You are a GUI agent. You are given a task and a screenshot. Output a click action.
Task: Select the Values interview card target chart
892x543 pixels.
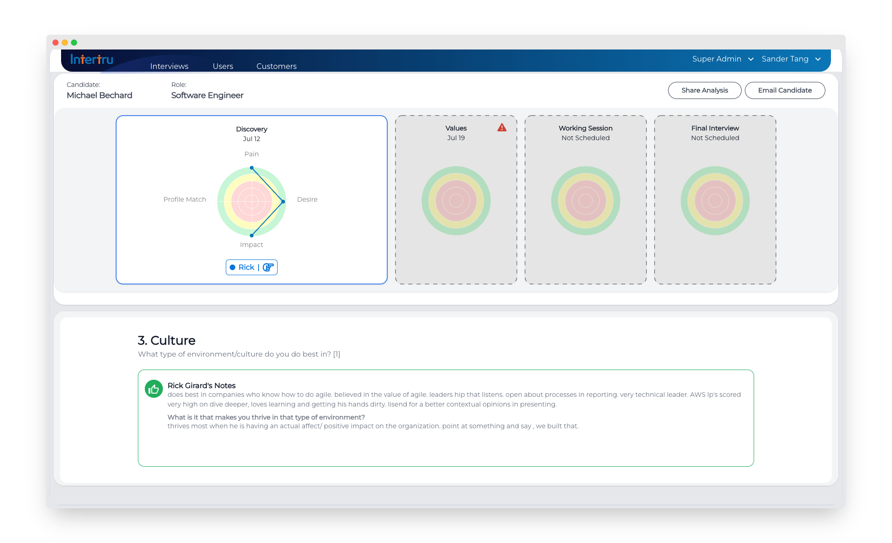[x=456, y=201]
